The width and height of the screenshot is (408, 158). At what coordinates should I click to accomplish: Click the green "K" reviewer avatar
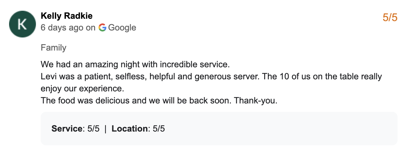click(x=22, y=24)
